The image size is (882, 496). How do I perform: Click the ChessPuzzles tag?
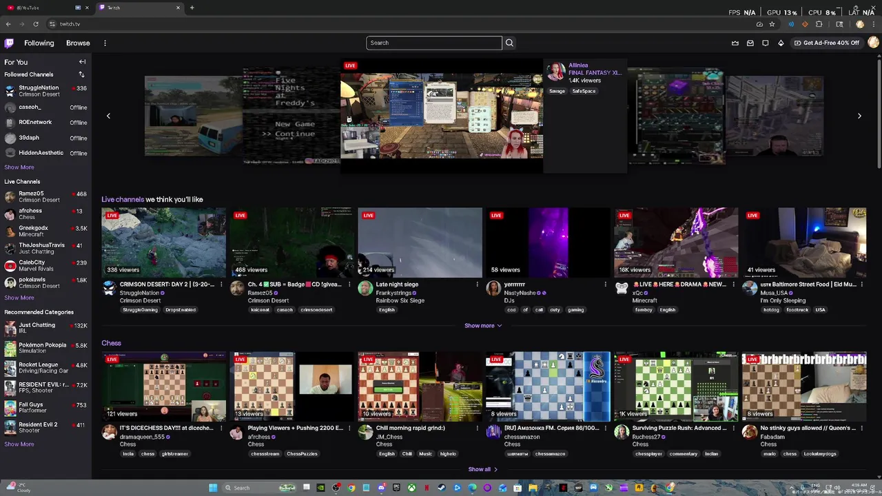[x=302, y=454]
